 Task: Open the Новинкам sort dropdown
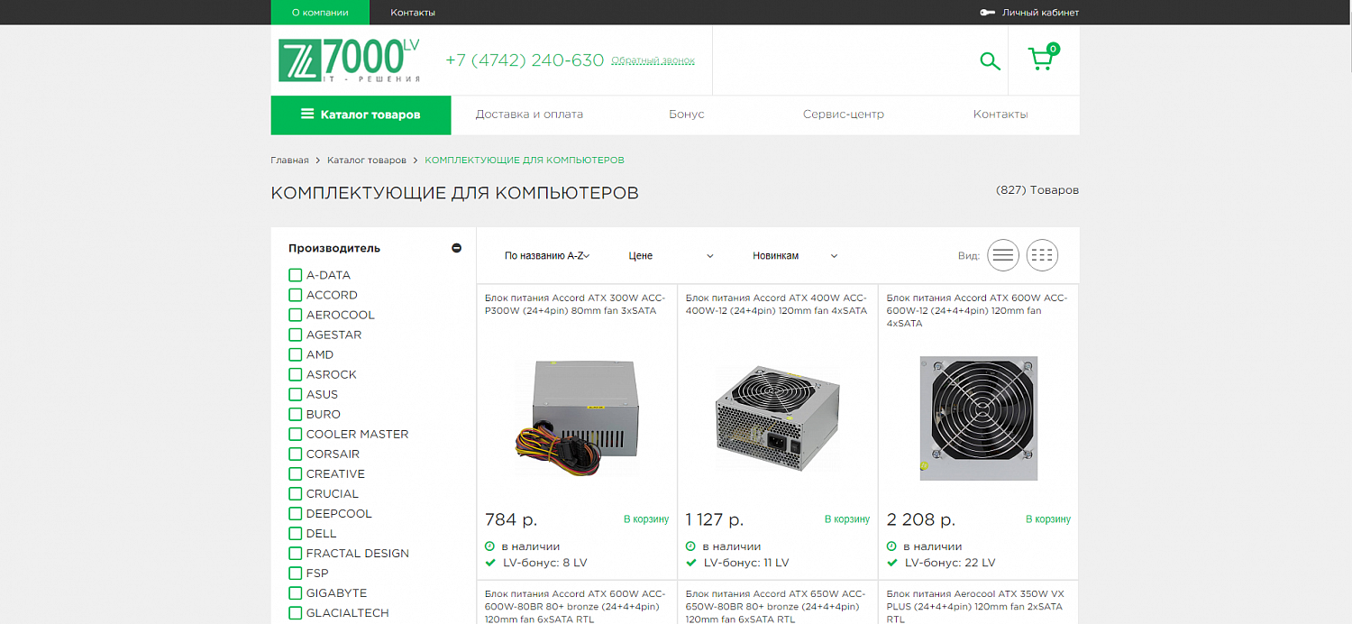pyautogui.click(x=795, y=256)
